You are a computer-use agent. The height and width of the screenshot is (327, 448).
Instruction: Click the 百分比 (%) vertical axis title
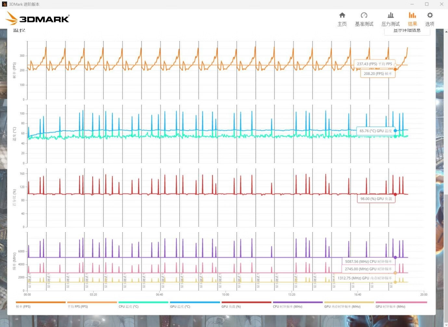pos(14,198)
